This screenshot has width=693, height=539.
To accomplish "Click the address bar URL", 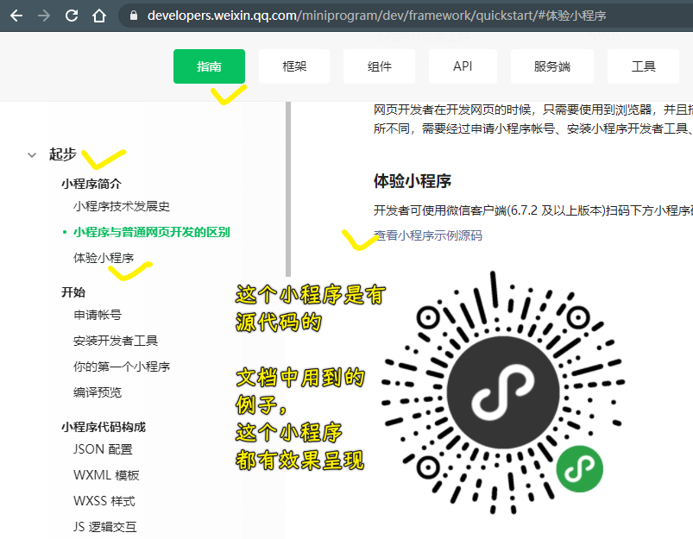I will [x=376, y=16].
